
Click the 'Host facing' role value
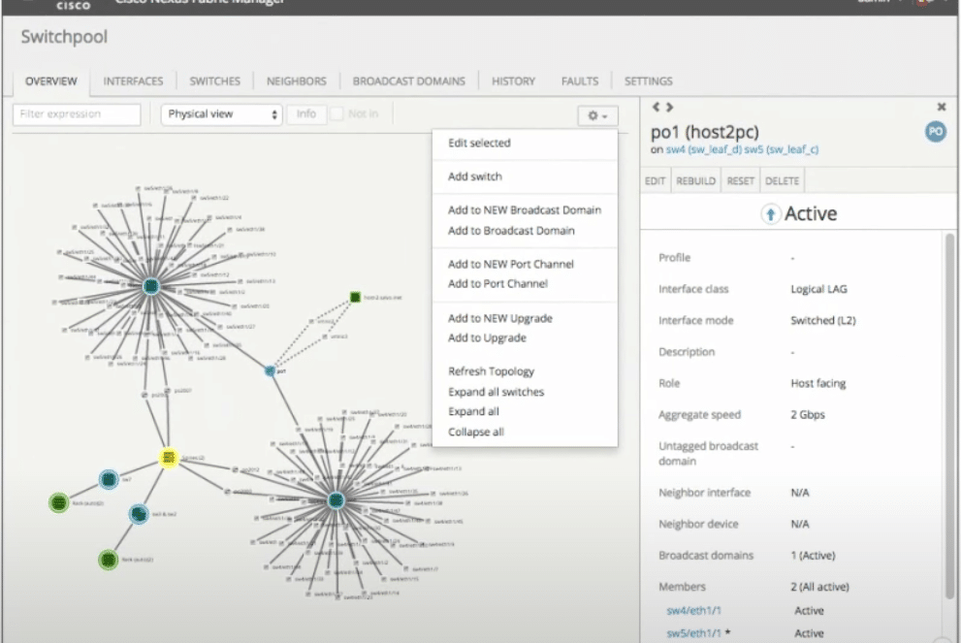(818, 384)
